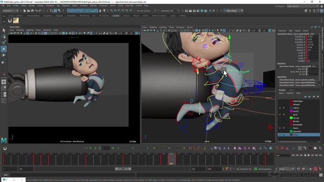Click the play forwards button
Screen dimensions: 324x182
coord(309,155)
